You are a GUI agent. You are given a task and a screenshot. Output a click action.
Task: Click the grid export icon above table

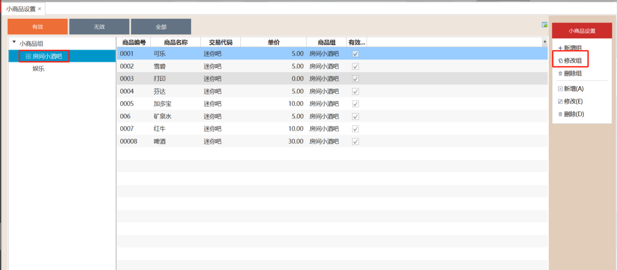[x=544, y=25]
